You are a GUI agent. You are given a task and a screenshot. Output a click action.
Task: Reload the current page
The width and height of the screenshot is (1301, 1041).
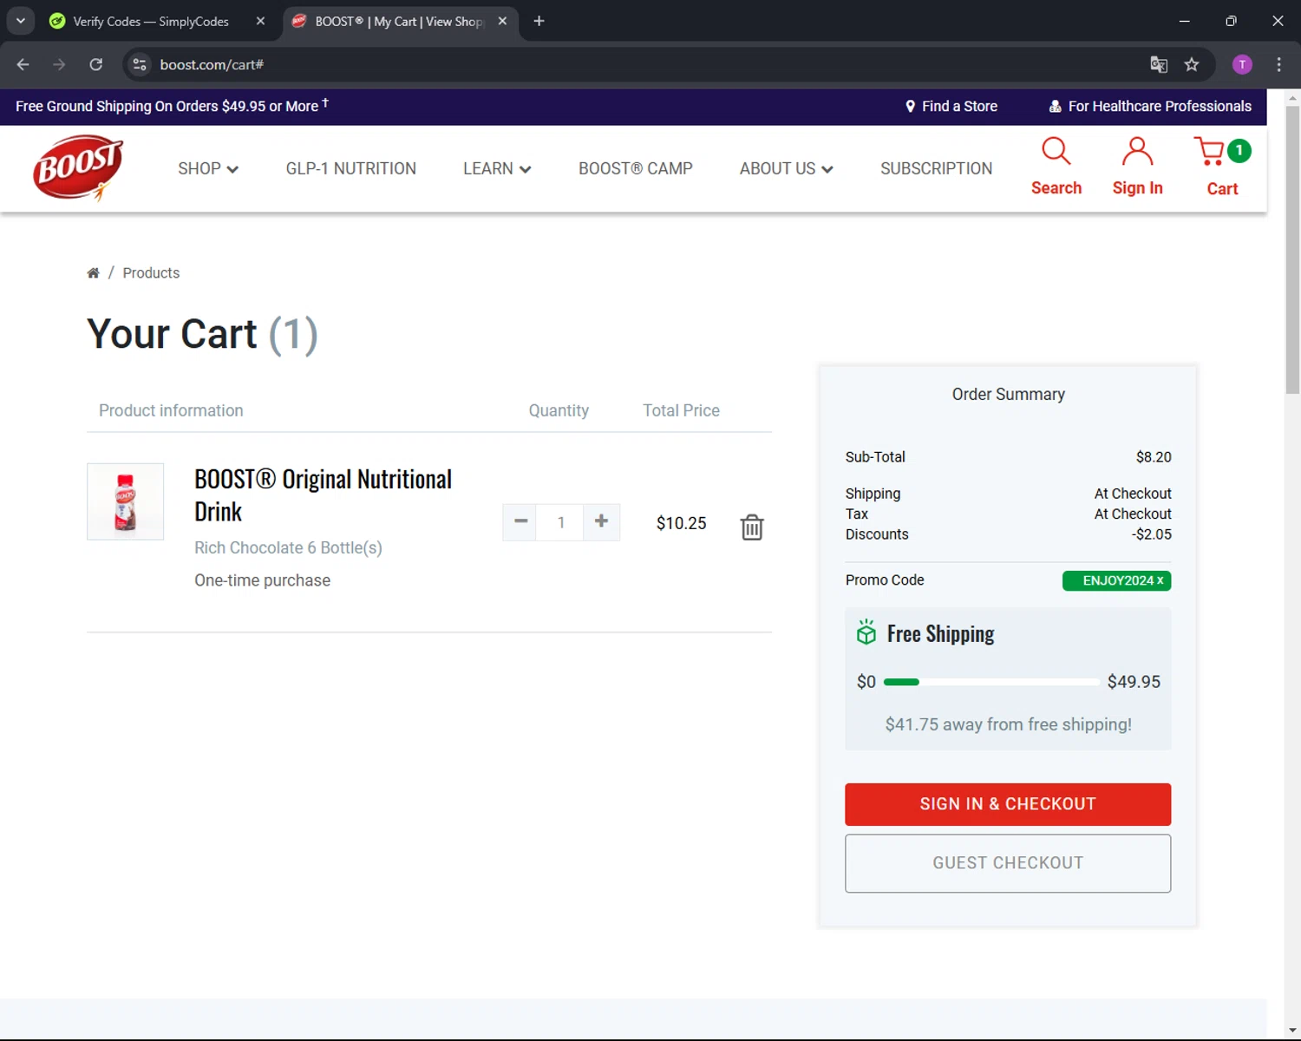coord(96,64)
